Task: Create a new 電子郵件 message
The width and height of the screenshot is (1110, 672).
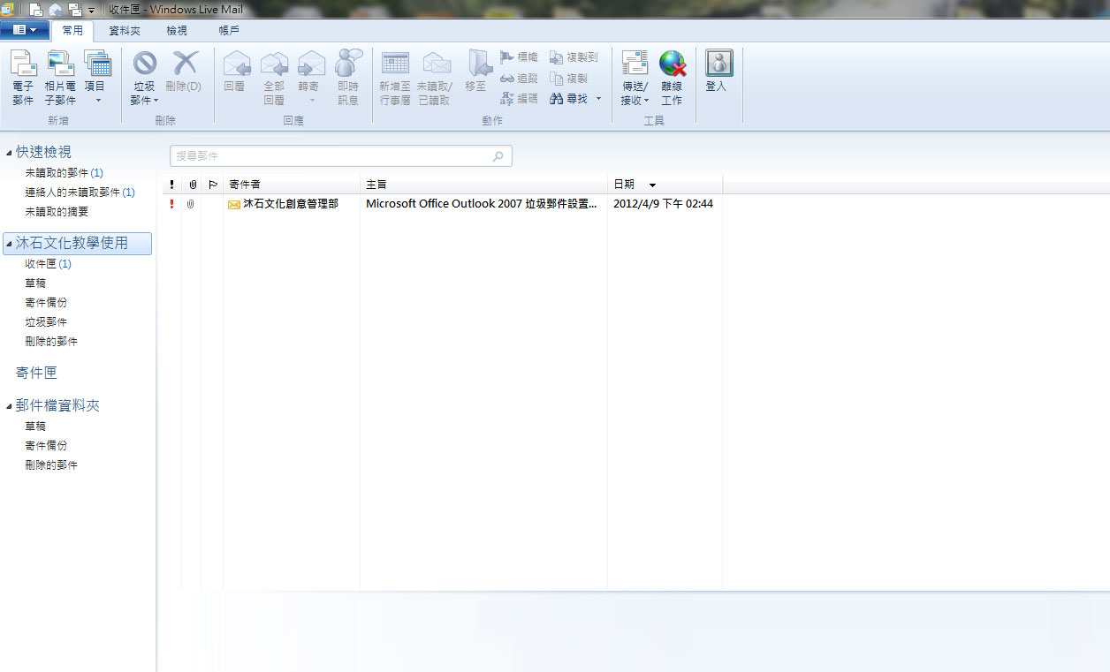Action: [x=23, y=78]
